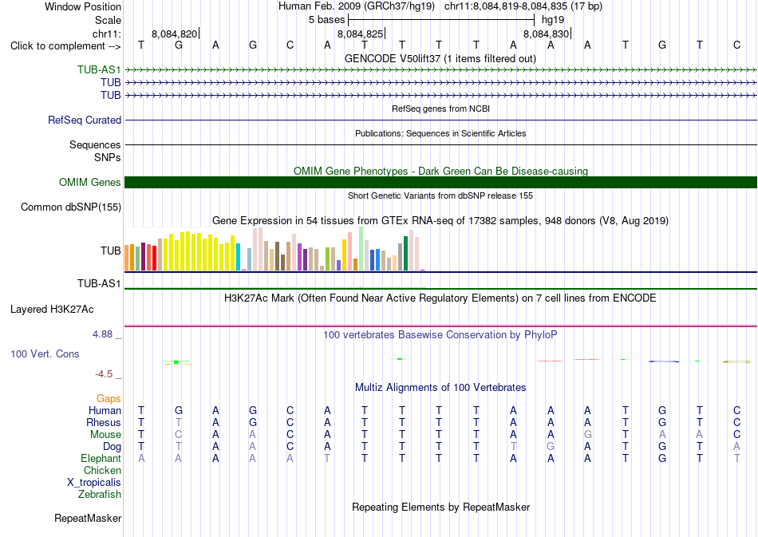Click '100 vertebrates Basewise Conservation by PhyloP' title
758x537 pixels.
point(440,334)
